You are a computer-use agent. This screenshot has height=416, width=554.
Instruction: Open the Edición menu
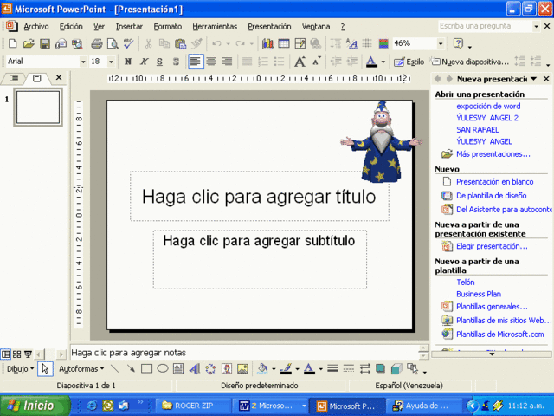point(71,27)
